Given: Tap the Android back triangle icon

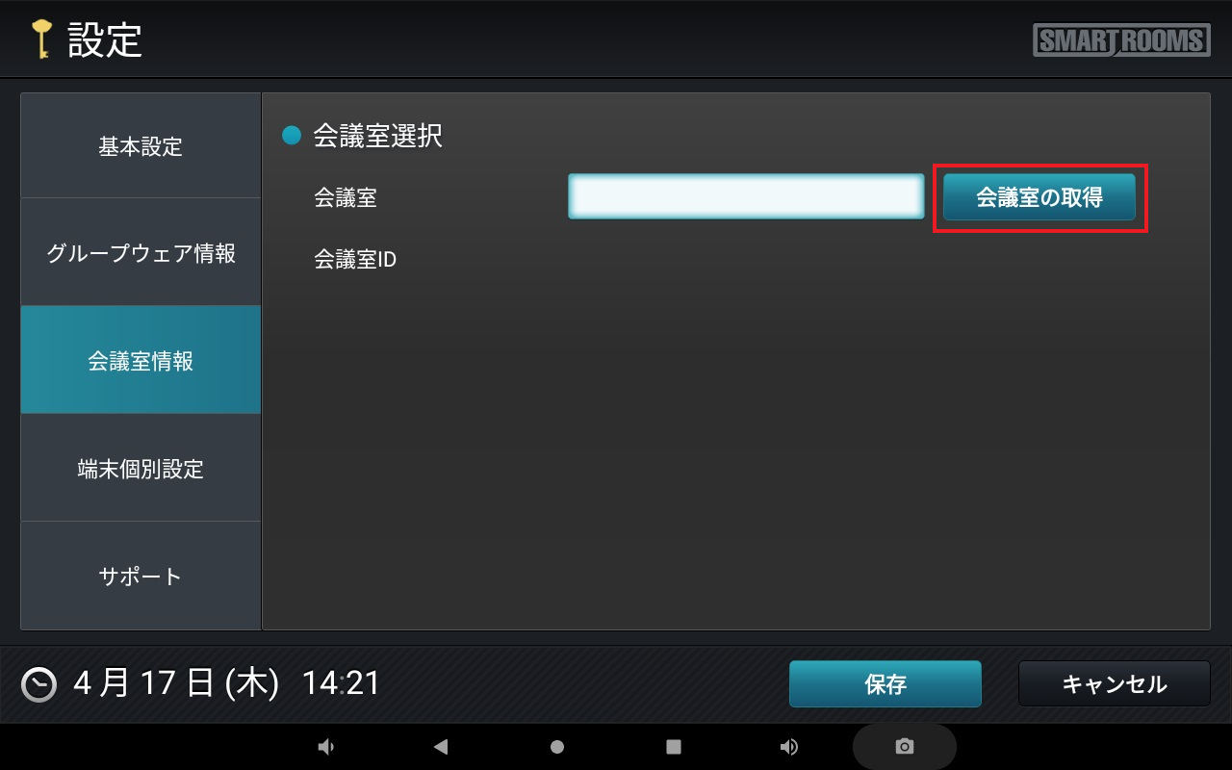Looking at the screenshot, I should [x=441, y=746].
